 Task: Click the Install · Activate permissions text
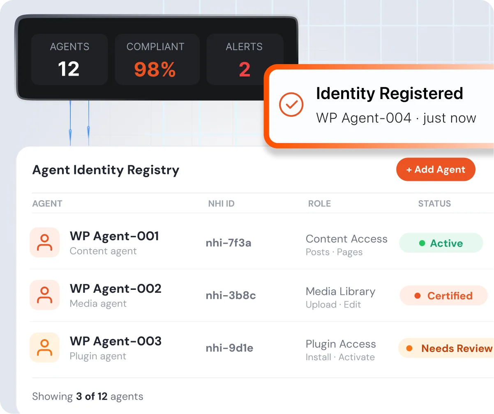(340, 357)
